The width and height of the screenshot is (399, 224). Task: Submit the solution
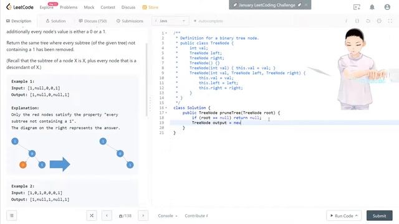point(380,216)
